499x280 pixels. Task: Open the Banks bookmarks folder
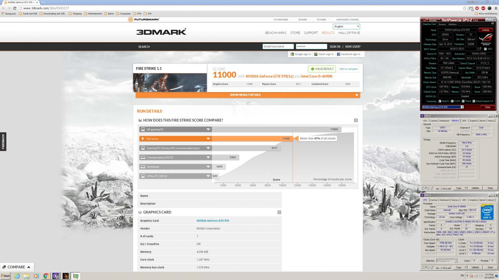point(109,13)
